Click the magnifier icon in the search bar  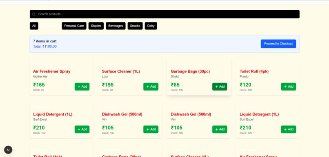(34, 14)
